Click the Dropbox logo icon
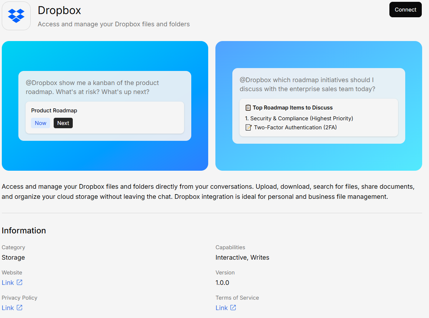This screenshot has height=318, width=429. (x=16, y=16)
